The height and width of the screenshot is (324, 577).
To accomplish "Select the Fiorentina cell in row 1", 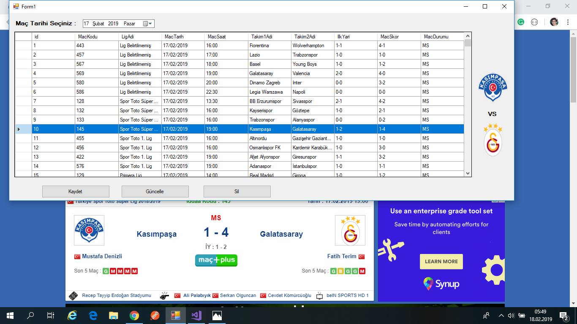I will [x=269, y=46].
